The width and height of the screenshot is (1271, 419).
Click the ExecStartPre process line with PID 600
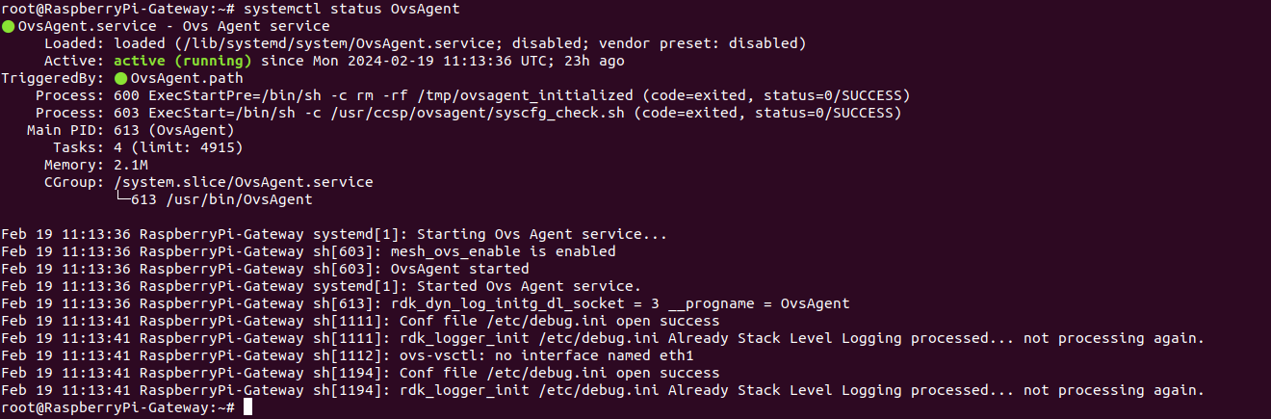(473, 95)
